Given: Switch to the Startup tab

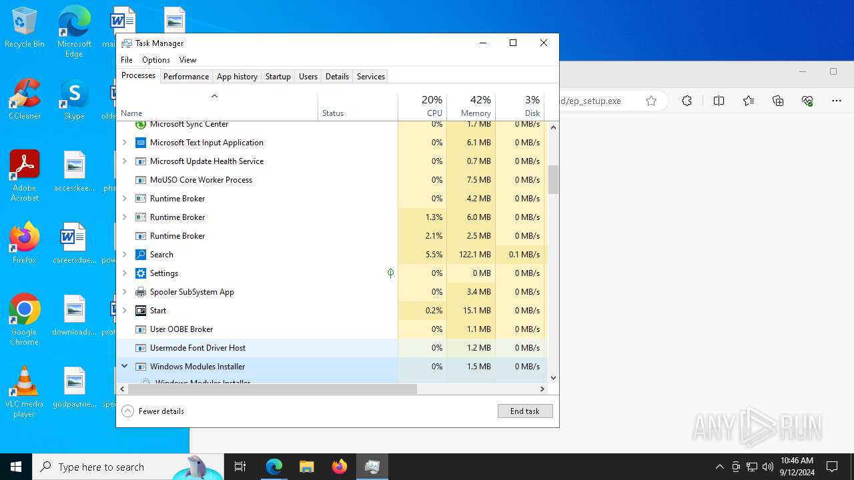Looking at the screenshot, I should [278, 77].
